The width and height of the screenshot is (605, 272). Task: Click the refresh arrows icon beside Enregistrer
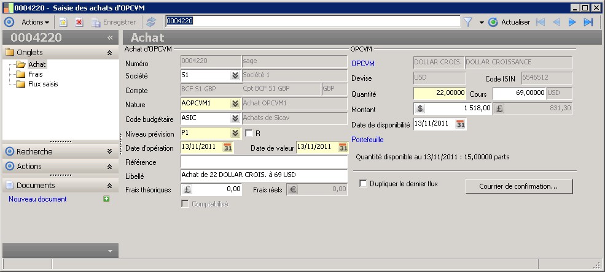151,22
